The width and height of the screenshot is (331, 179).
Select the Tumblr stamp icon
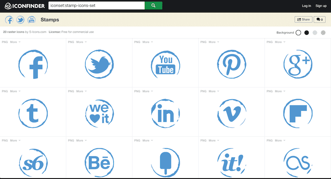pyautogui.click(x=33, y=113)
